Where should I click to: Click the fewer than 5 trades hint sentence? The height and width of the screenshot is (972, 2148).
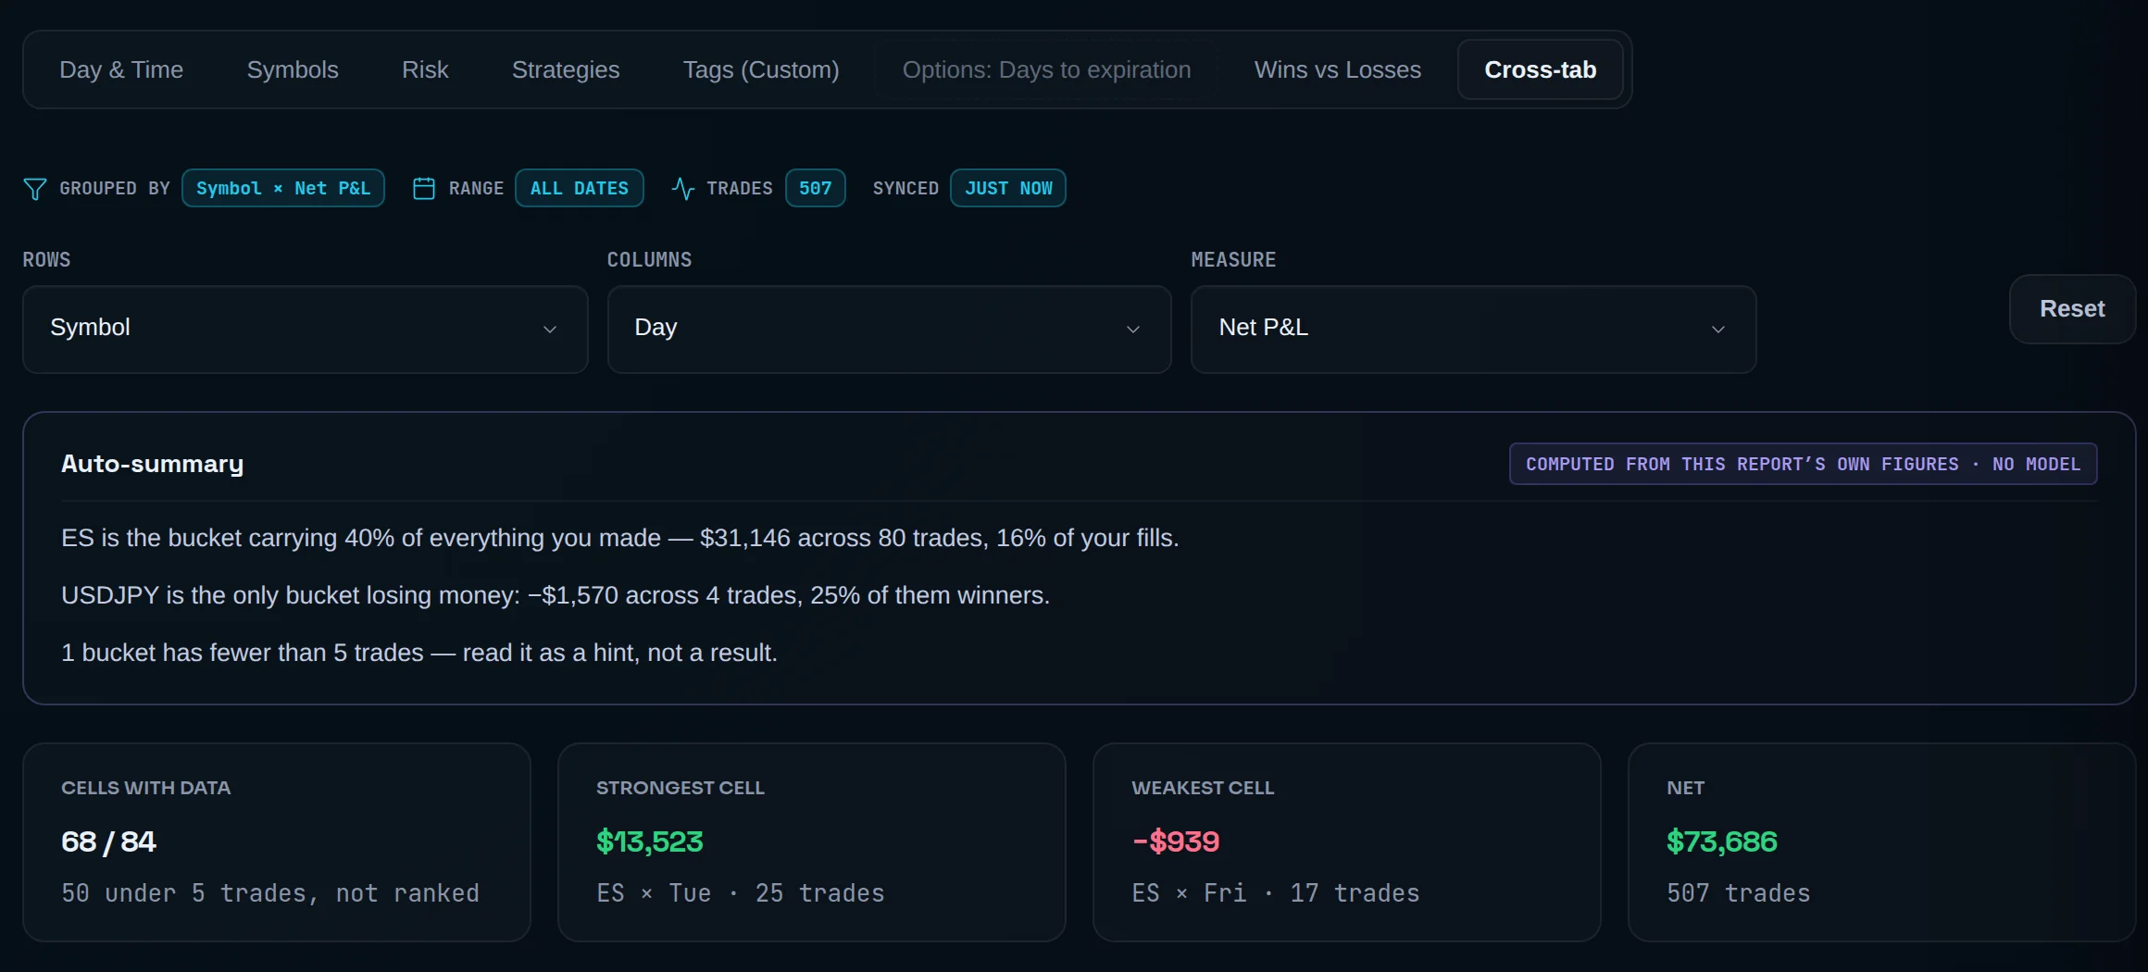[419, 653]
